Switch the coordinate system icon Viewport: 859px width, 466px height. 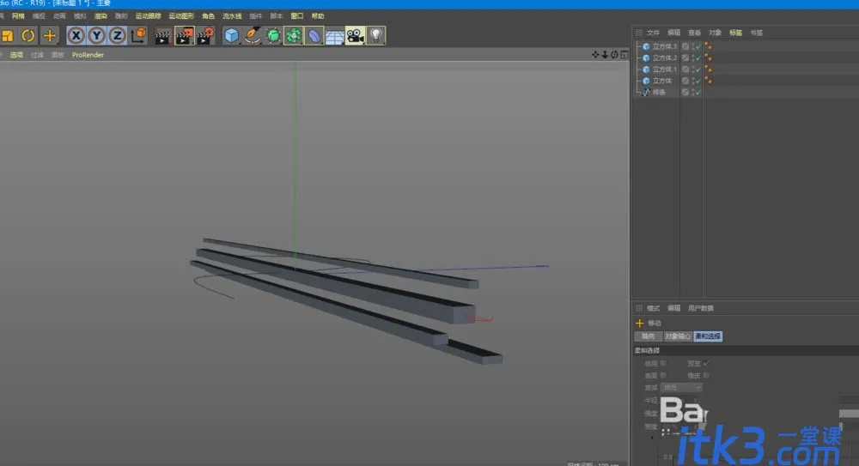[x=138, y=35]
